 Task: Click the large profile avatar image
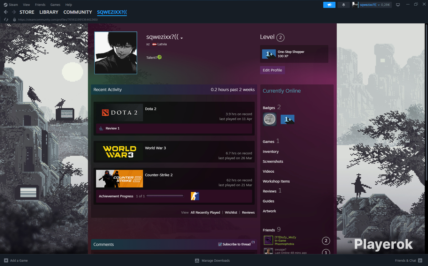pyautogui.click(x=116, y=53)
